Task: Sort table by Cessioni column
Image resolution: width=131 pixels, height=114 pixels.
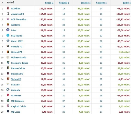Action: tap(101, 3)
